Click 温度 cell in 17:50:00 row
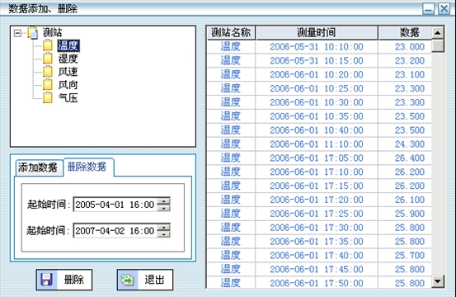 pyautogui.click(x=231, y=283)
